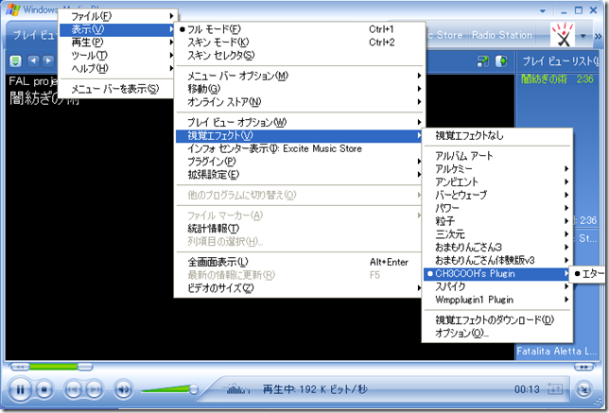Select 闇紡ぎの術 track in playlist
Viewport: 609px width, 413px height.
click(x=557, y=79)
